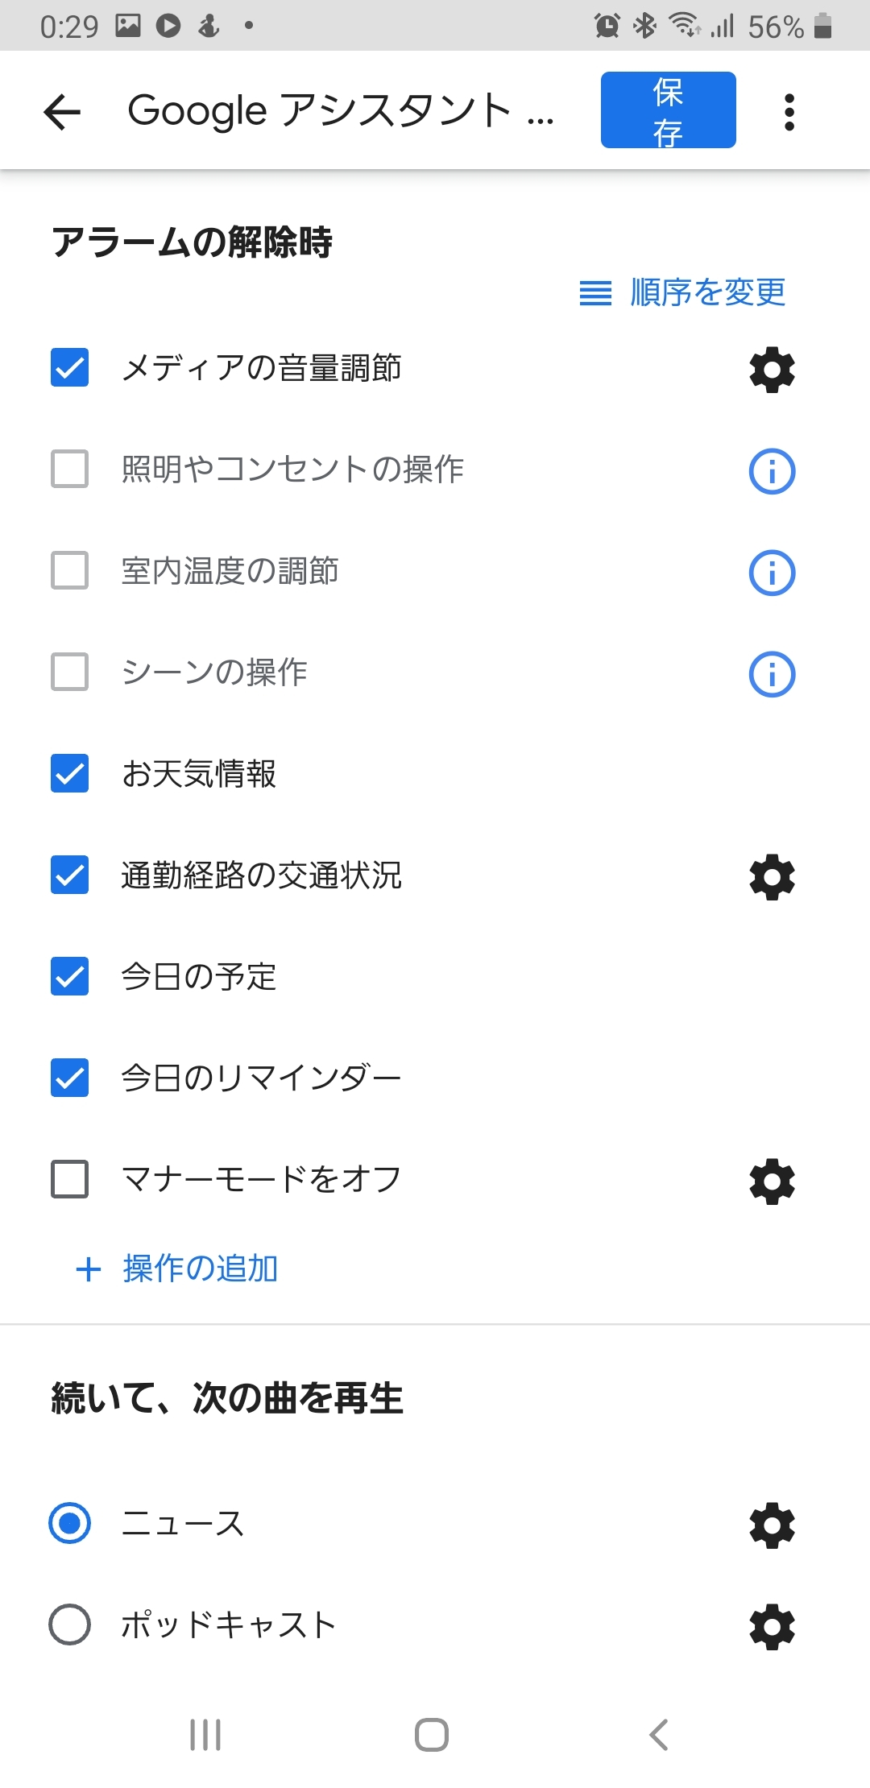Enable the マナーモードをオフ checkbox

[x=70, y=1180]
